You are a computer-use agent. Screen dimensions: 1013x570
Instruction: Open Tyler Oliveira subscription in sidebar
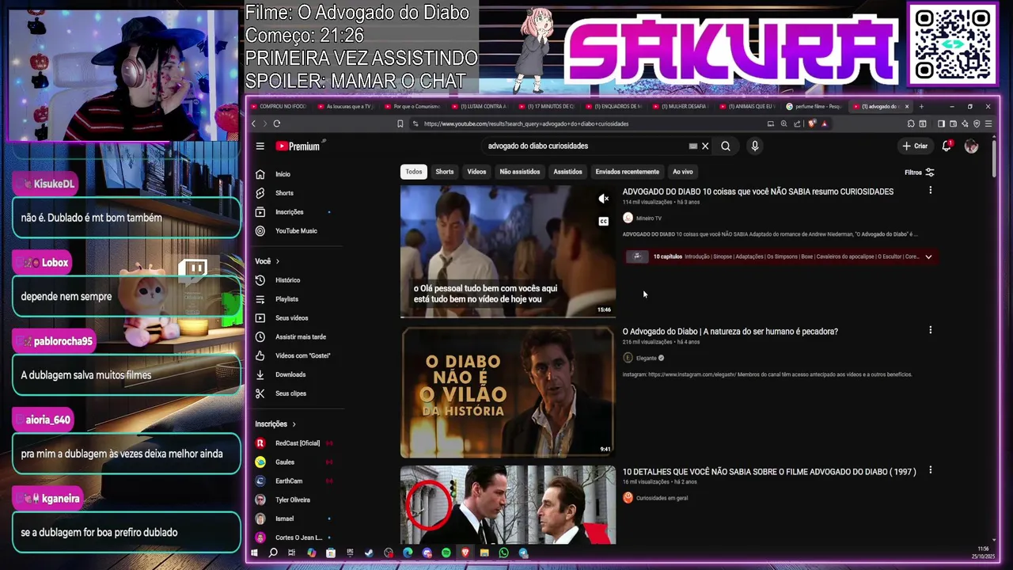294,500
